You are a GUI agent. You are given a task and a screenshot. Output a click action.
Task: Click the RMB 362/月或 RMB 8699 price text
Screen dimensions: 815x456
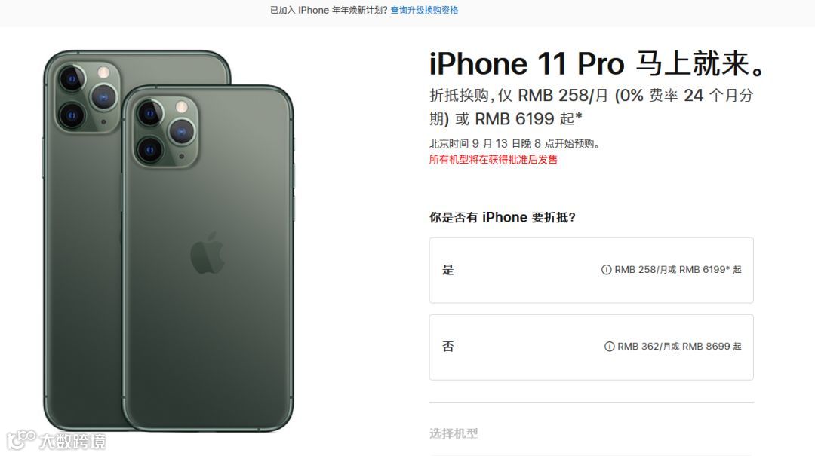[679, 347]
